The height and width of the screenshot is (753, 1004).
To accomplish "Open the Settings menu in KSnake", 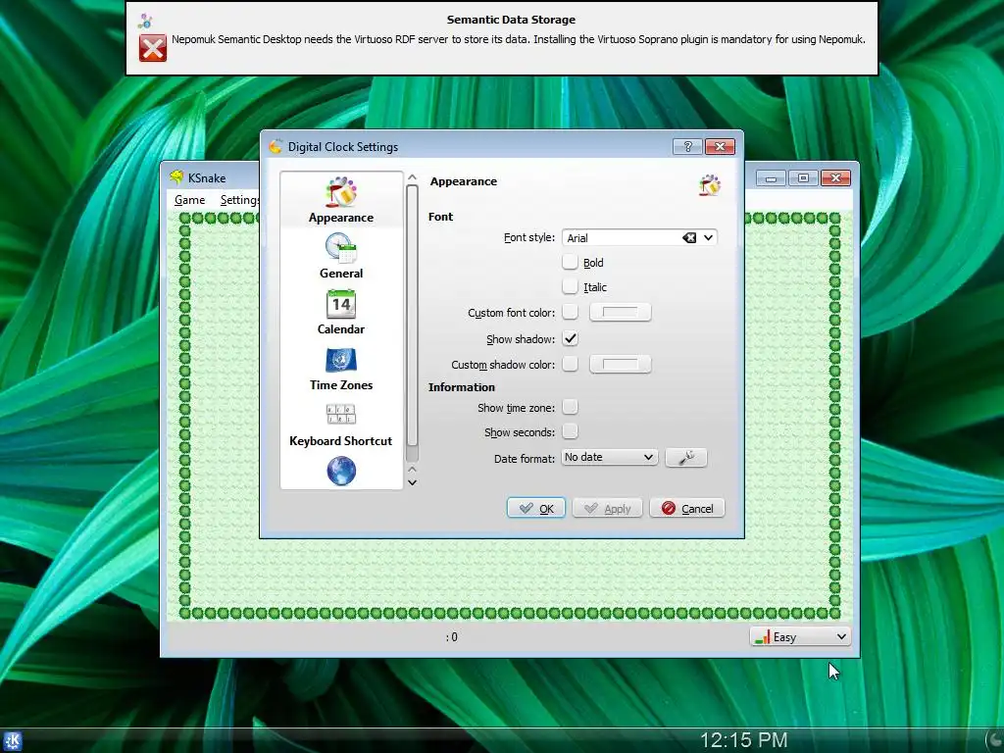I will 239,200.
